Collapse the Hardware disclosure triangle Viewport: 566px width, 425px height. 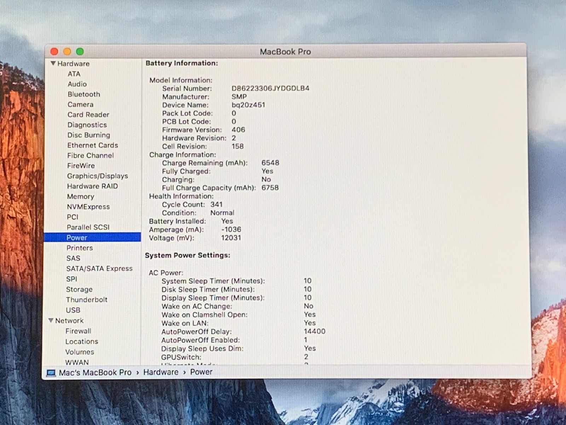coord(53,64)
